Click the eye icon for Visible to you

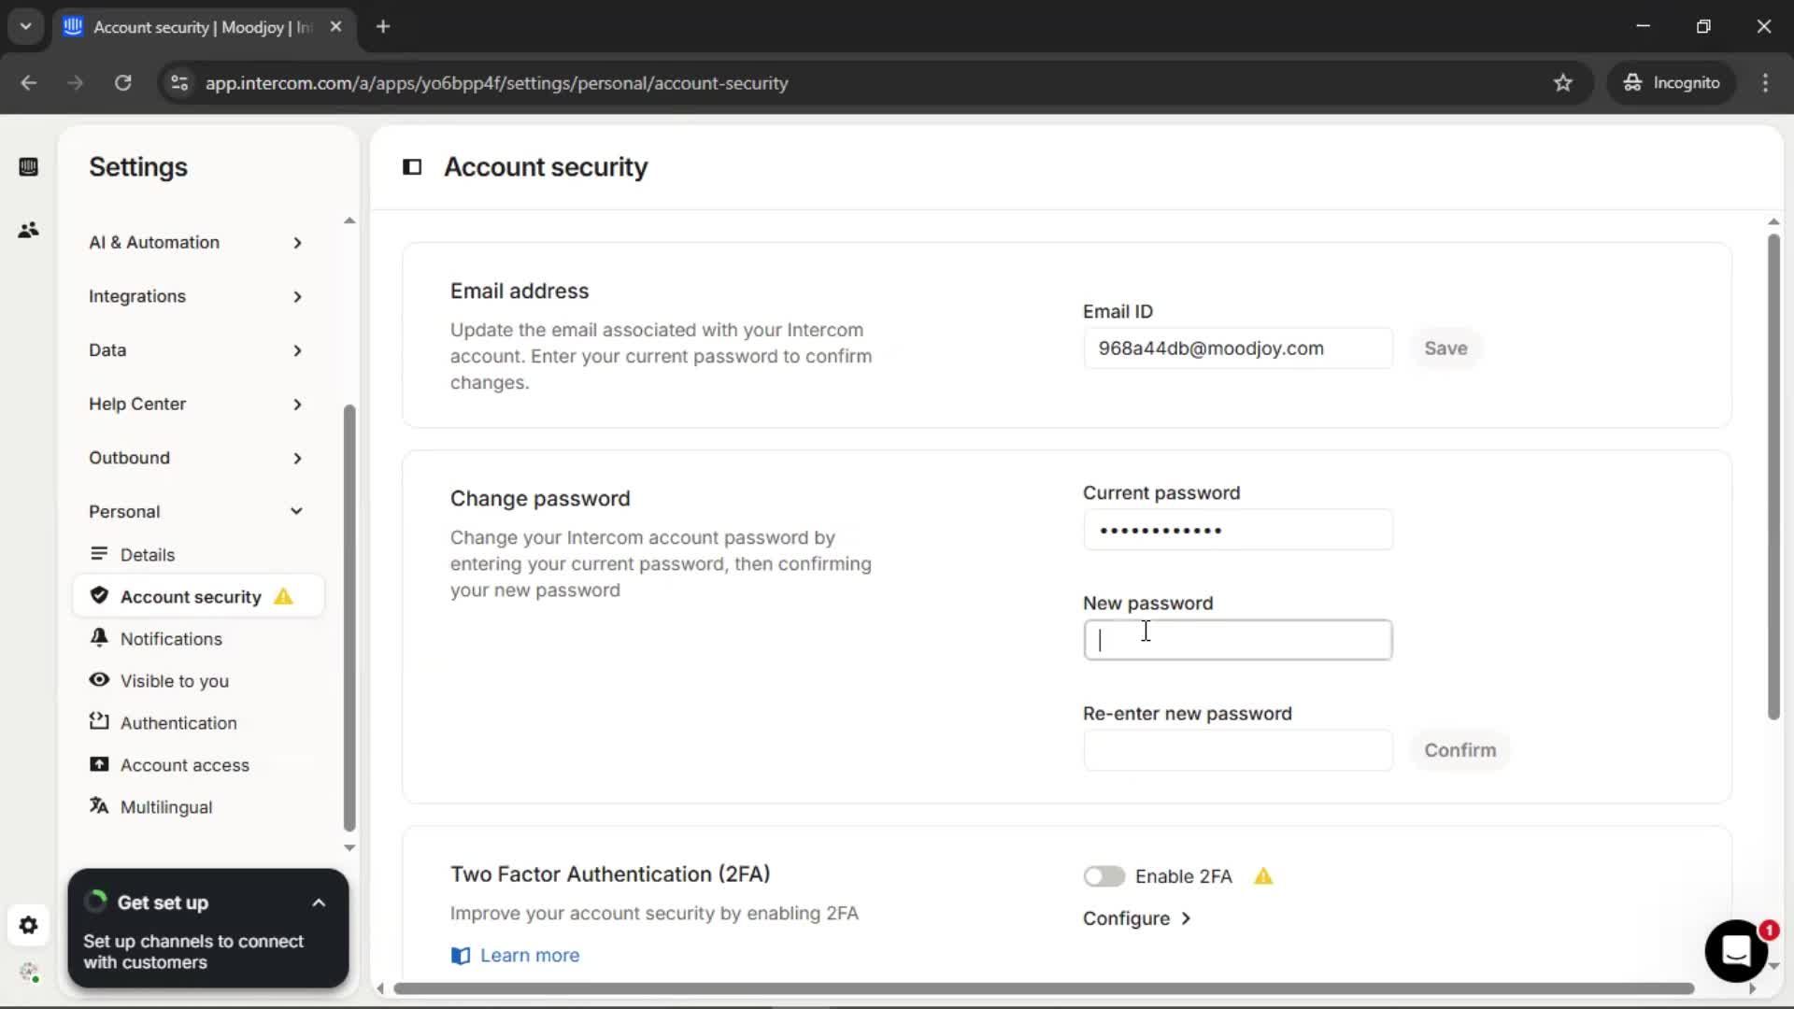coord(99,680)
